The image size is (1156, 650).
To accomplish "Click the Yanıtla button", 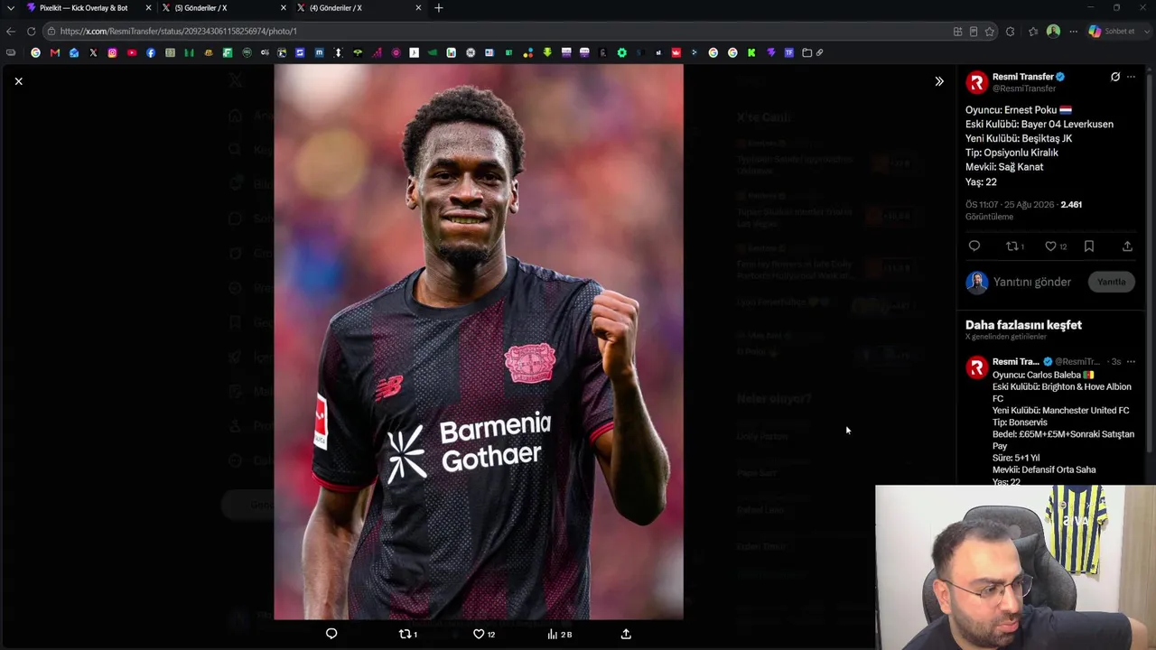I will pos(1111,282).
